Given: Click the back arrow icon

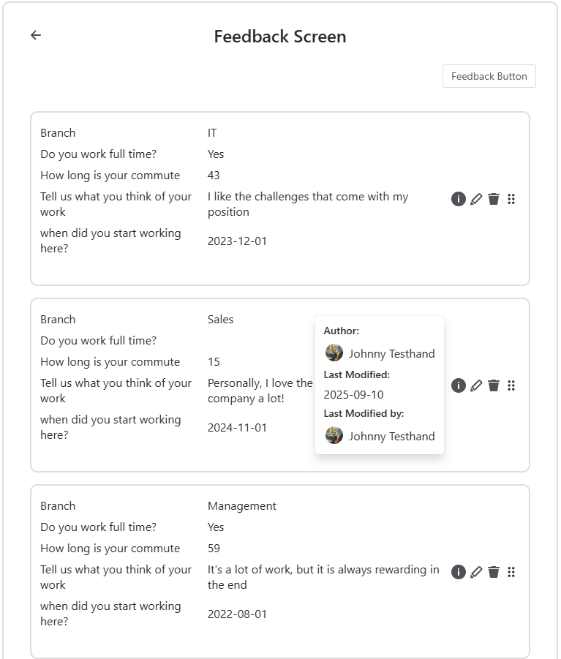Looking at the screenshot, I should point(36,35).
